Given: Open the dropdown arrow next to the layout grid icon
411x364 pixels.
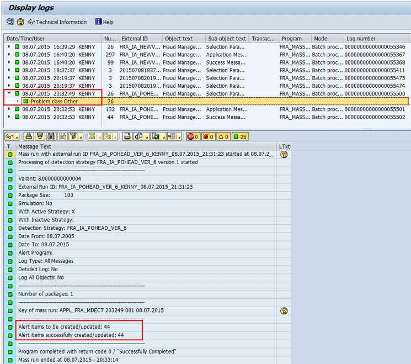Looking at the screenshot, I should tap(179, 137).
